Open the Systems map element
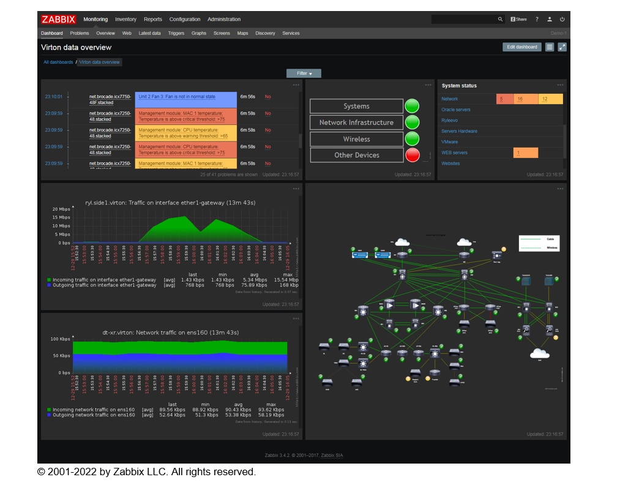Image resolution: width=620 pixels, height=485 pixels. tap(356, 106)
